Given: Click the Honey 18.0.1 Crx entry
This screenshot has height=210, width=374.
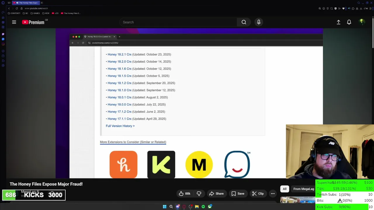Looking at the screenshot, I should (x=120, y=97).
